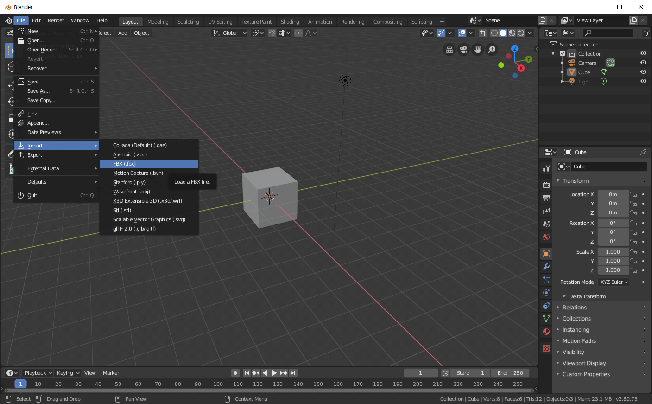Open the Output properties tab
The height and width of the screenshot is (404, 652).
tap(546, 198)
